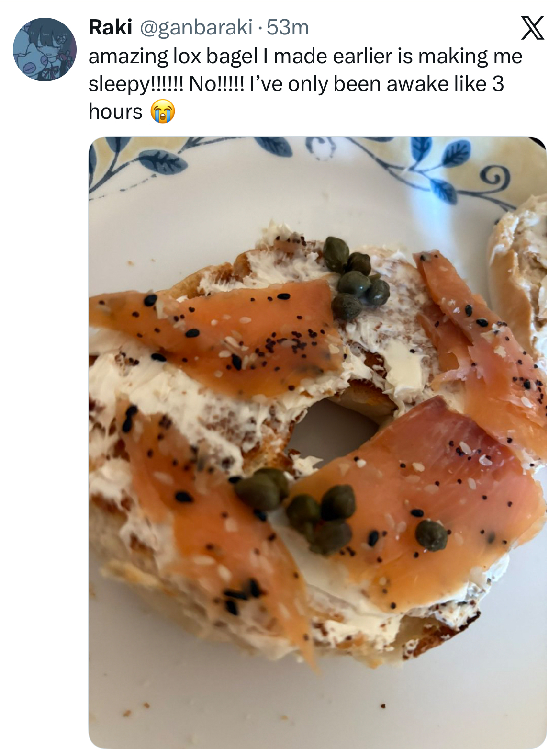Click the dot separating handle and timestamp
The height and width of the screenshot is (749, 560).
point(259,29)
